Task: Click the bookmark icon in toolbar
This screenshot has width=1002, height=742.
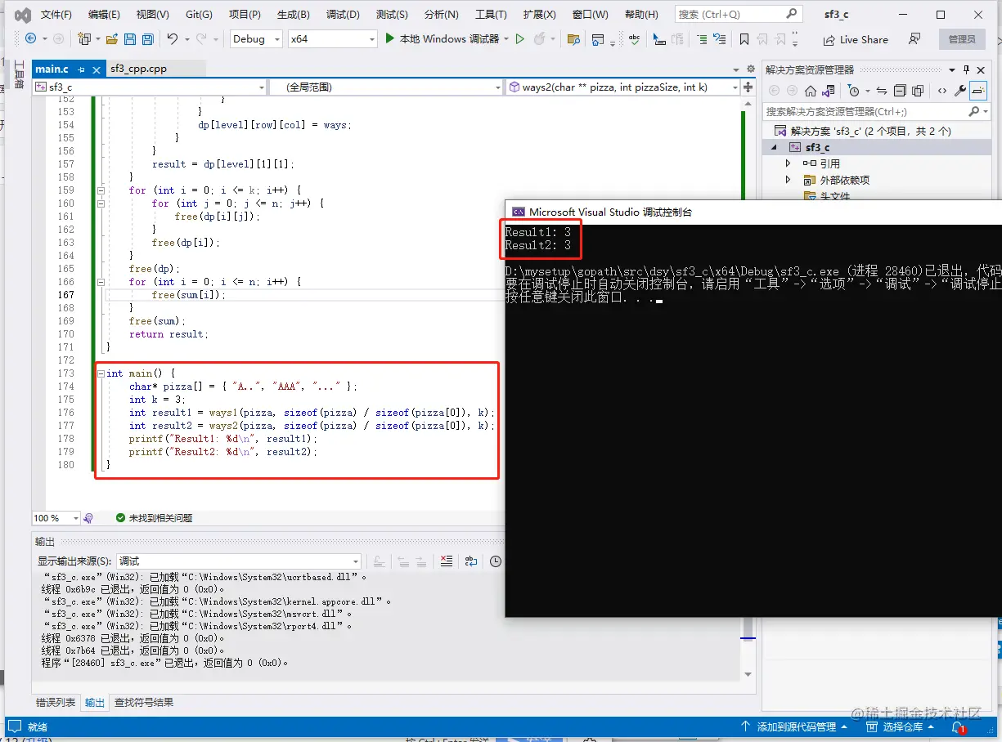Action: click(x=744, y=39)
